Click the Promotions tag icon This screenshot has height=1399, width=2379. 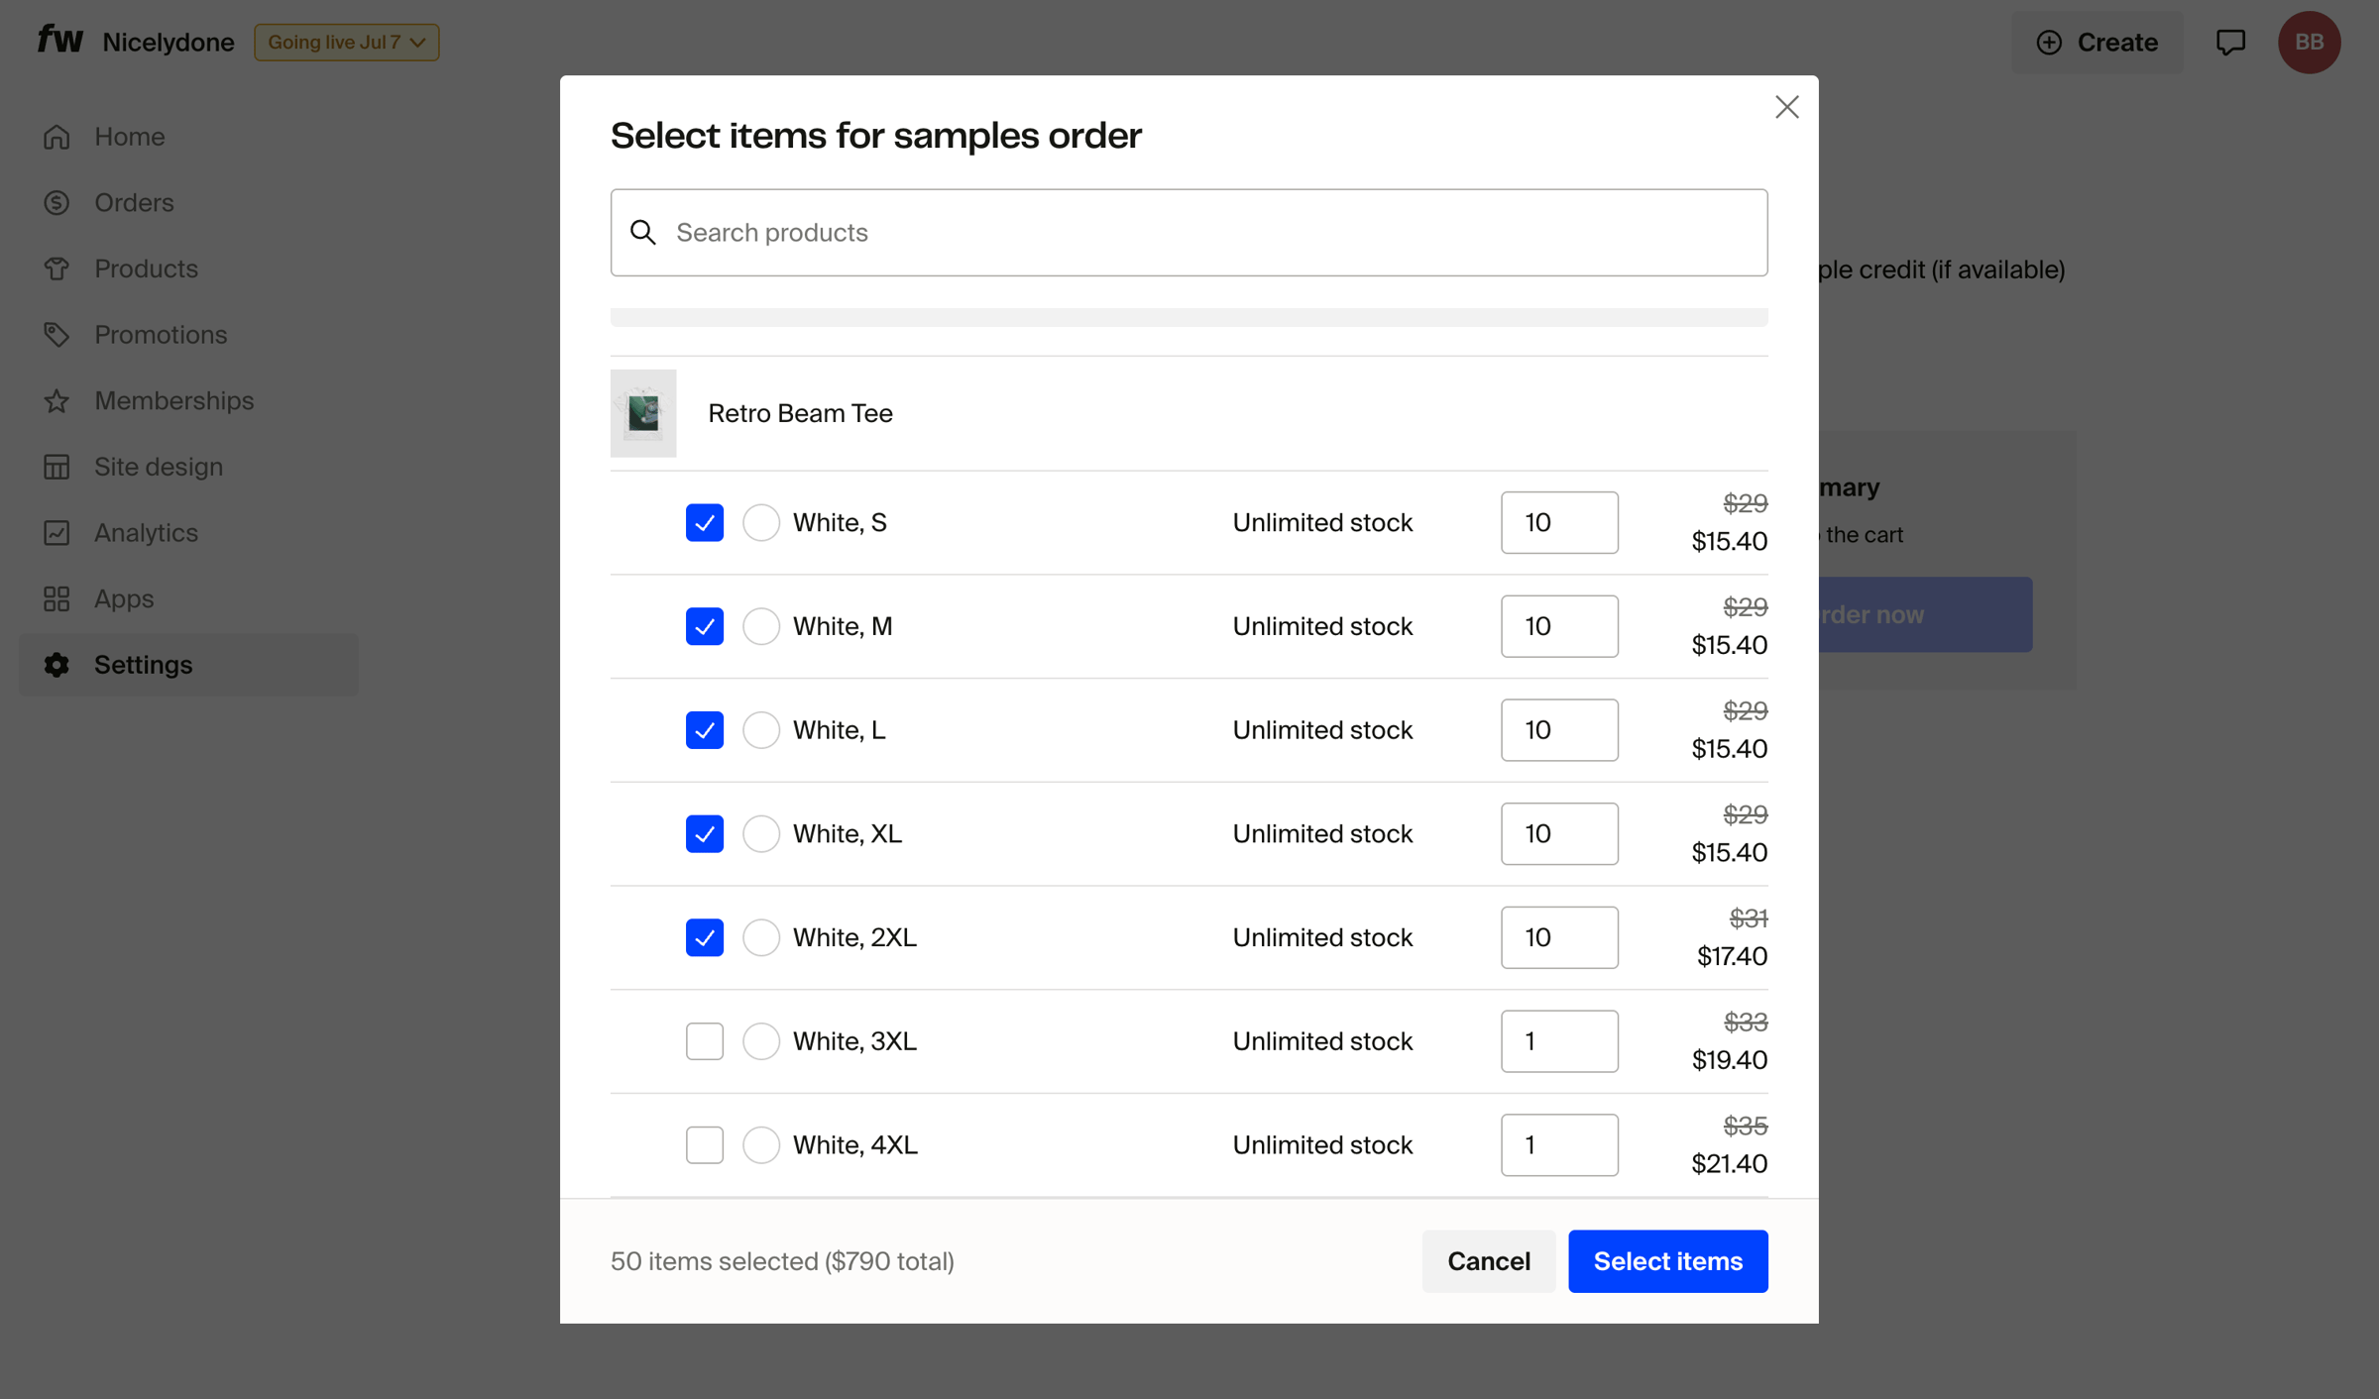(57, 335)
